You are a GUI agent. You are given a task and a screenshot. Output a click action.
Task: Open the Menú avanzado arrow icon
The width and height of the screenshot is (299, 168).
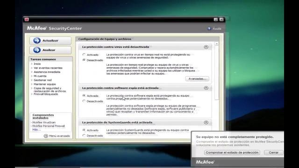coord(46,136)
